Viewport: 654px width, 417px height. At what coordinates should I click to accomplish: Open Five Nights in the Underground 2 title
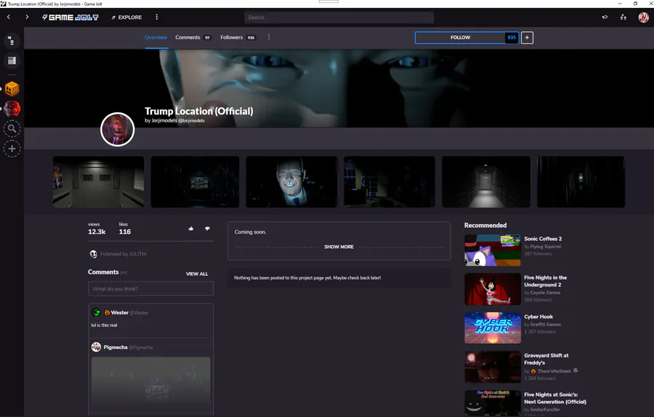[545, 281]
